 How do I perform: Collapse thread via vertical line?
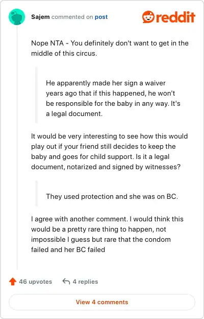[17, 148]
